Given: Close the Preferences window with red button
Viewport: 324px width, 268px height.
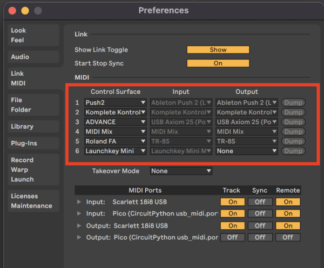Looking at the screenshot, I should tap(12, 11).
